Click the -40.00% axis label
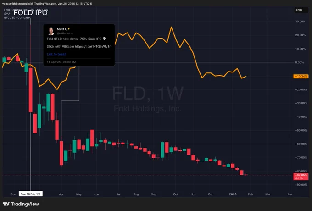Screen dimensions: 312x211 coord(301,117)
